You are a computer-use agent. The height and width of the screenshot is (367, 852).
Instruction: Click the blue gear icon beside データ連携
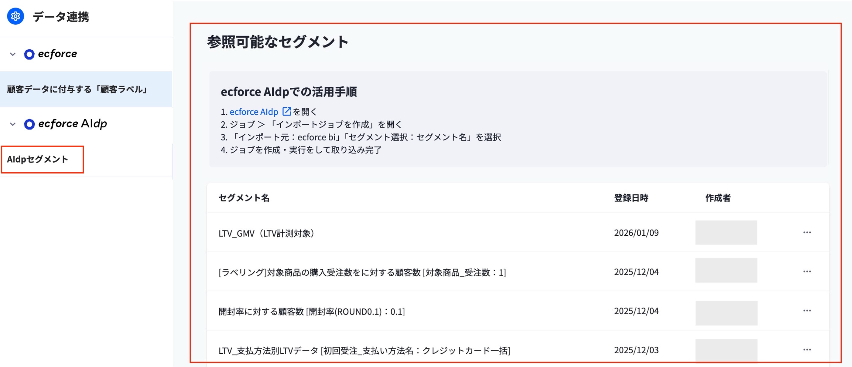point(15,16)
